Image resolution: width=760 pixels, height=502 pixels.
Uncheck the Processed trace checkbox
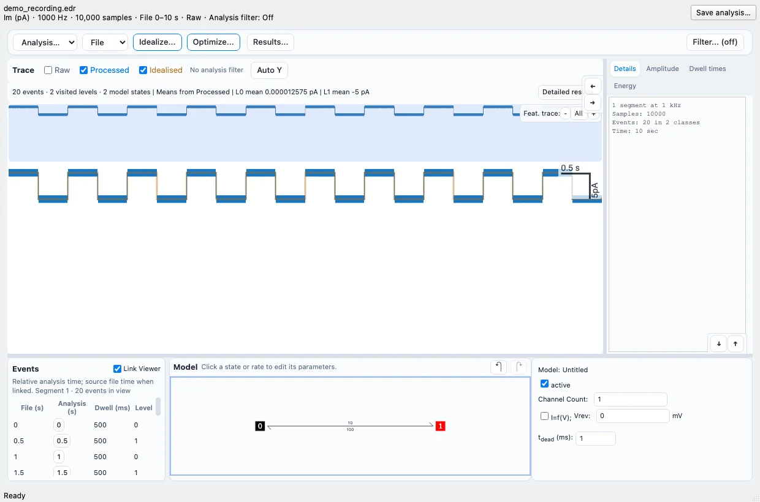pyautogui.click(x=84, y=70)
